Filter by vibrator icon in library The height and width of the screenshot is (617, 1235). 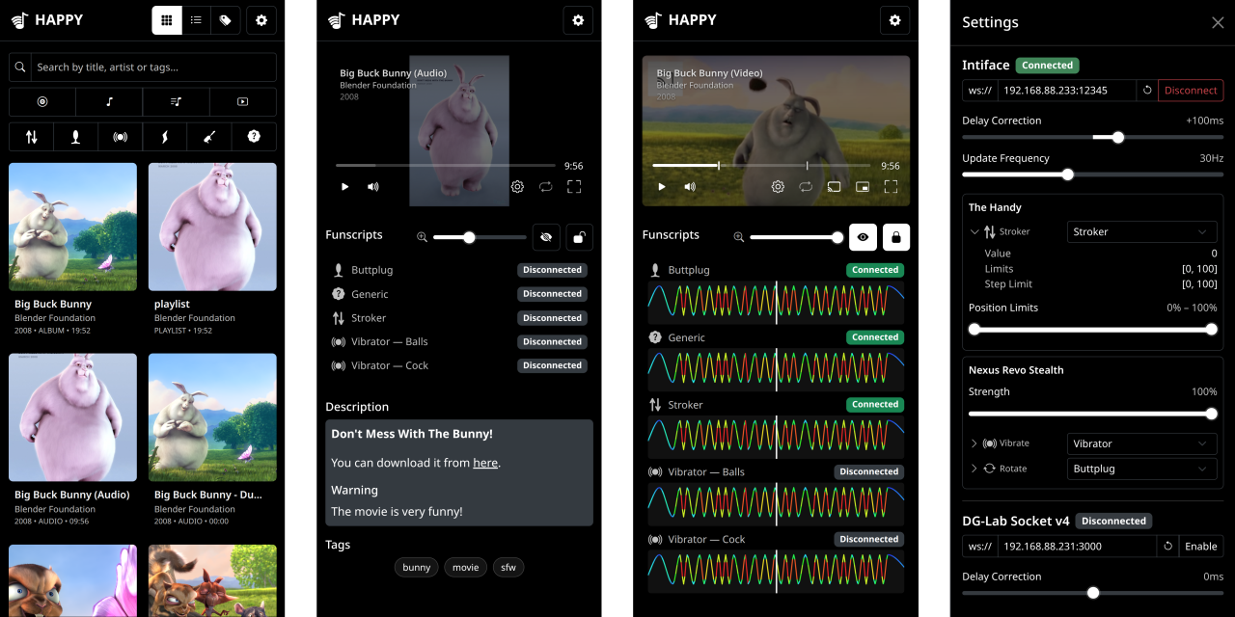click(x=121, y=137)
